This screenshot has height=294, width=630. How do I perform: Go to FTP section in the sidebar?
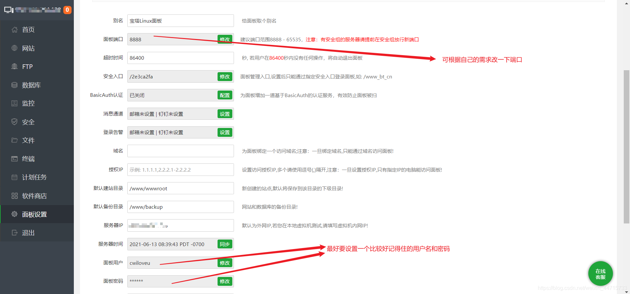[37, 67]
